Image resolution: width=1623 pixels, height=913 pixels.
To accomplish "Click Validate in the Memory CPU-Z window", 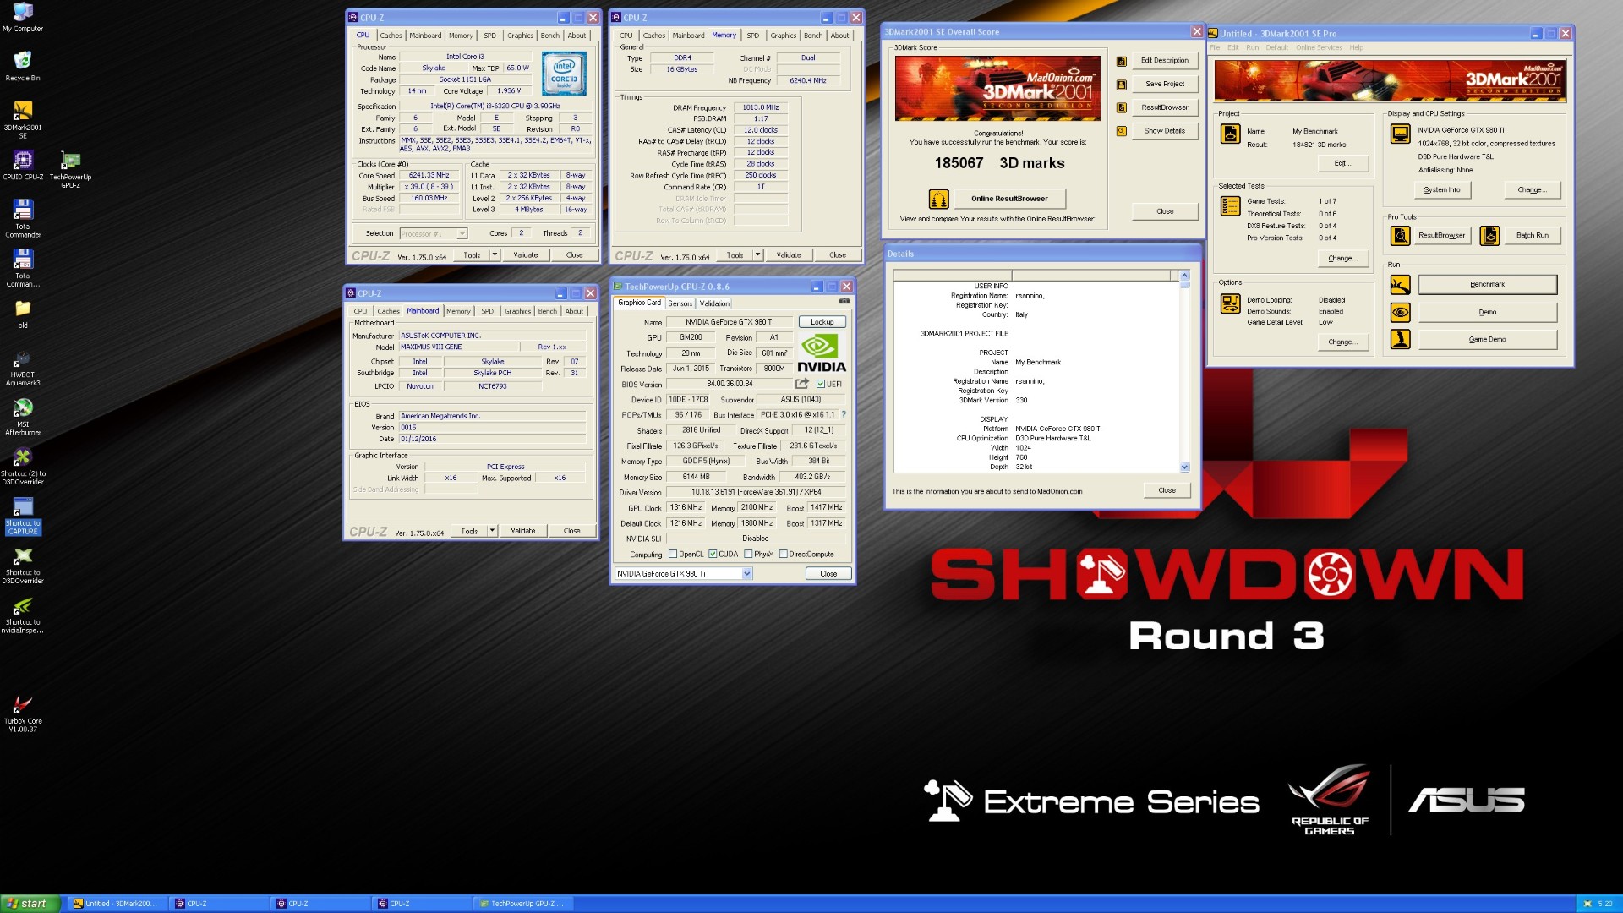I will pyautogui.click(x=789, y=255).
